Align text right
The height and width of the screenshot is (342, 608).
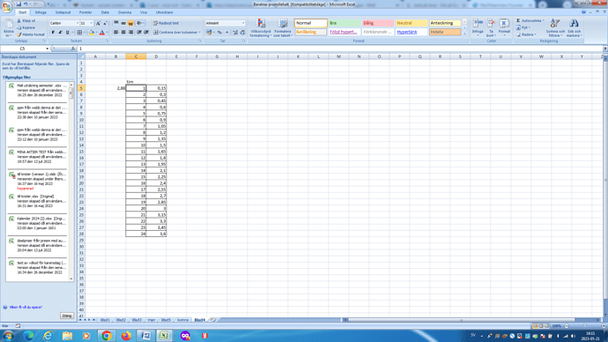(x=130, y=33)
